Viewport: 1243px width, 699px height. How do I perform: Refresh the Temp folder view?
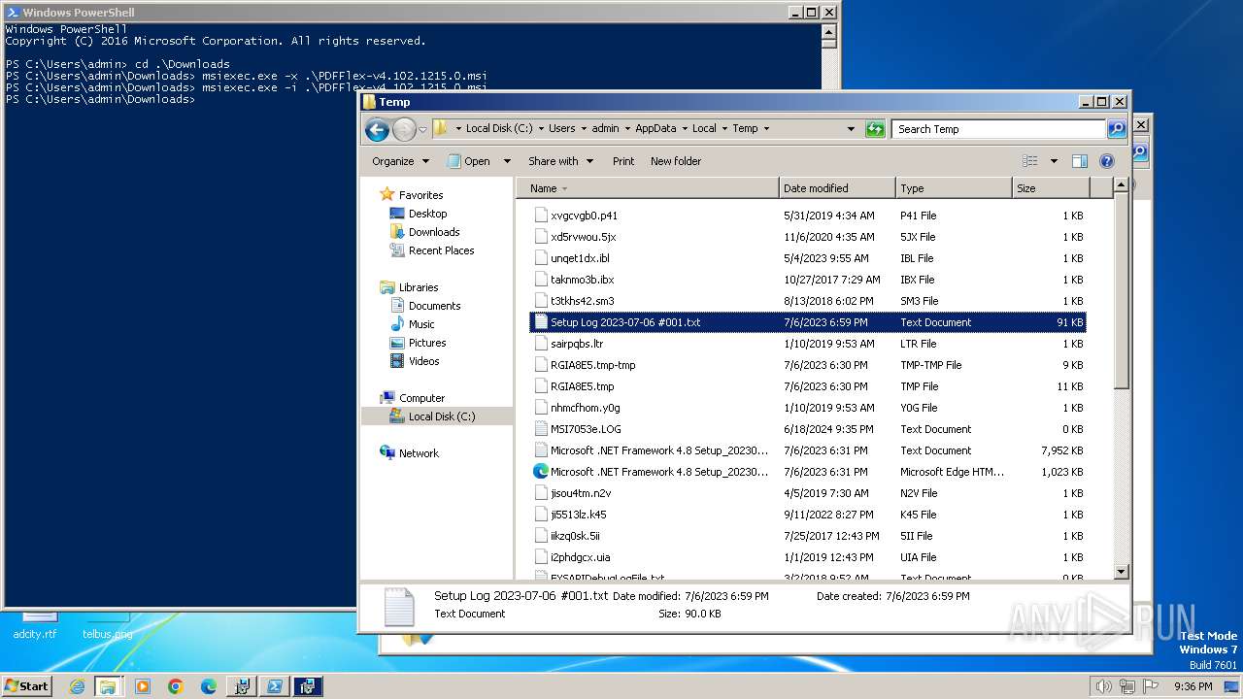[x=875, y=129]
